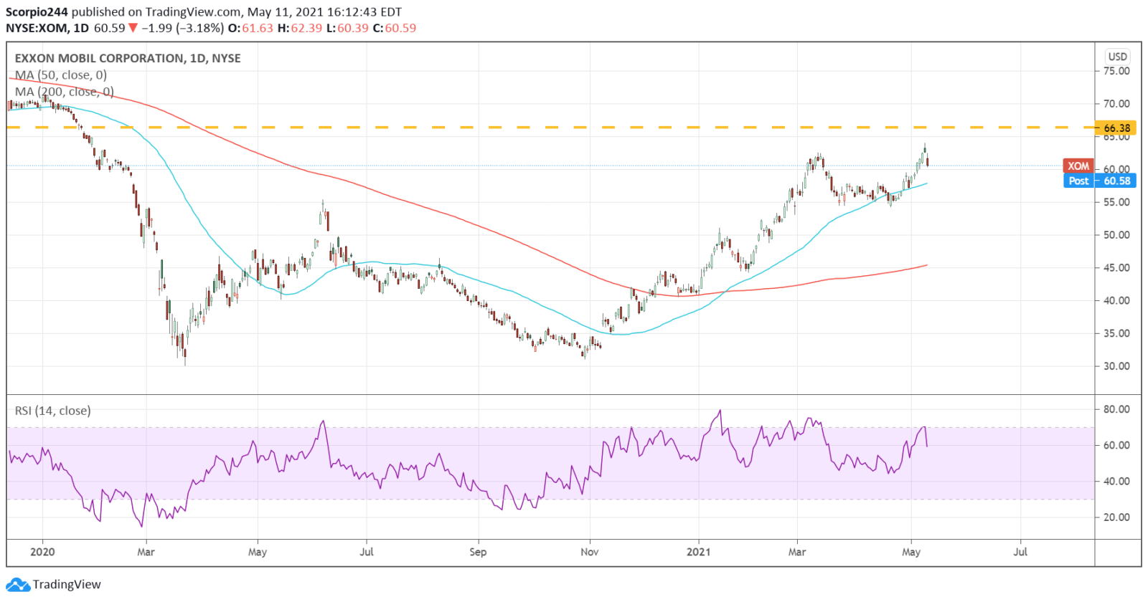Open the Scorpio244 author profile link
Viewport: 1148px width, 602px height.
(37, 12)
